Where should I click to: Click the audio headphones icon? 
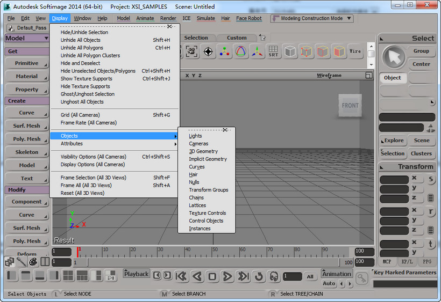(x=274, y=276)
